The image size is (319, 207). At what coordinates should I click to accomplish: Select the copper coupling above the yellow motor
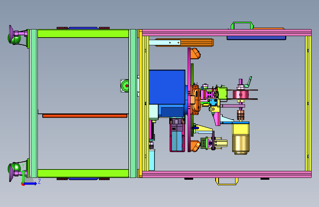[x=241, y=115]
